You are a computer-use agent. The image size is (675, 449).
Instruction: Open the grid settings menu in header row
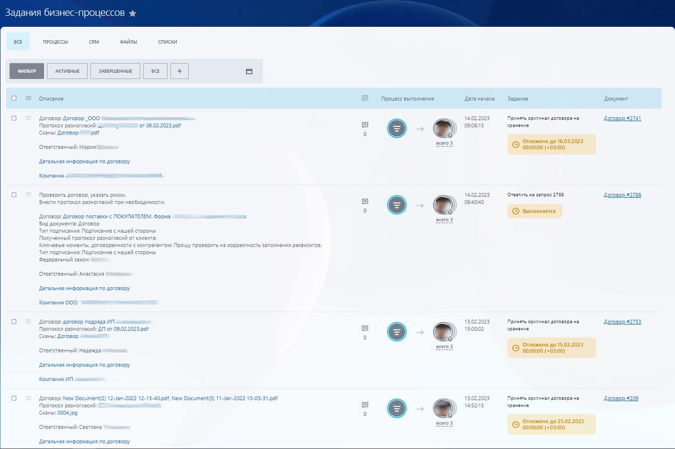pyautogui.click(x=29, y=98)
